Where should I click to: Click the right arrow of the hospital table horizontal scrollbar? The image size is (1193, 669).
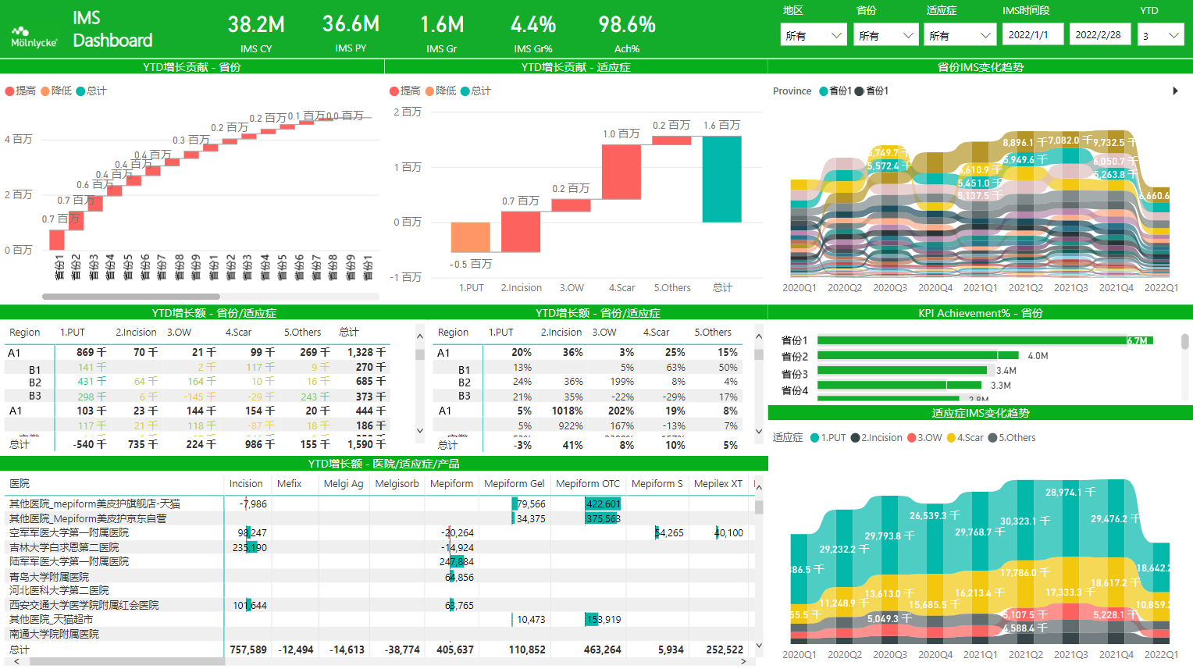pyautogui.click(x=743, y=661)
